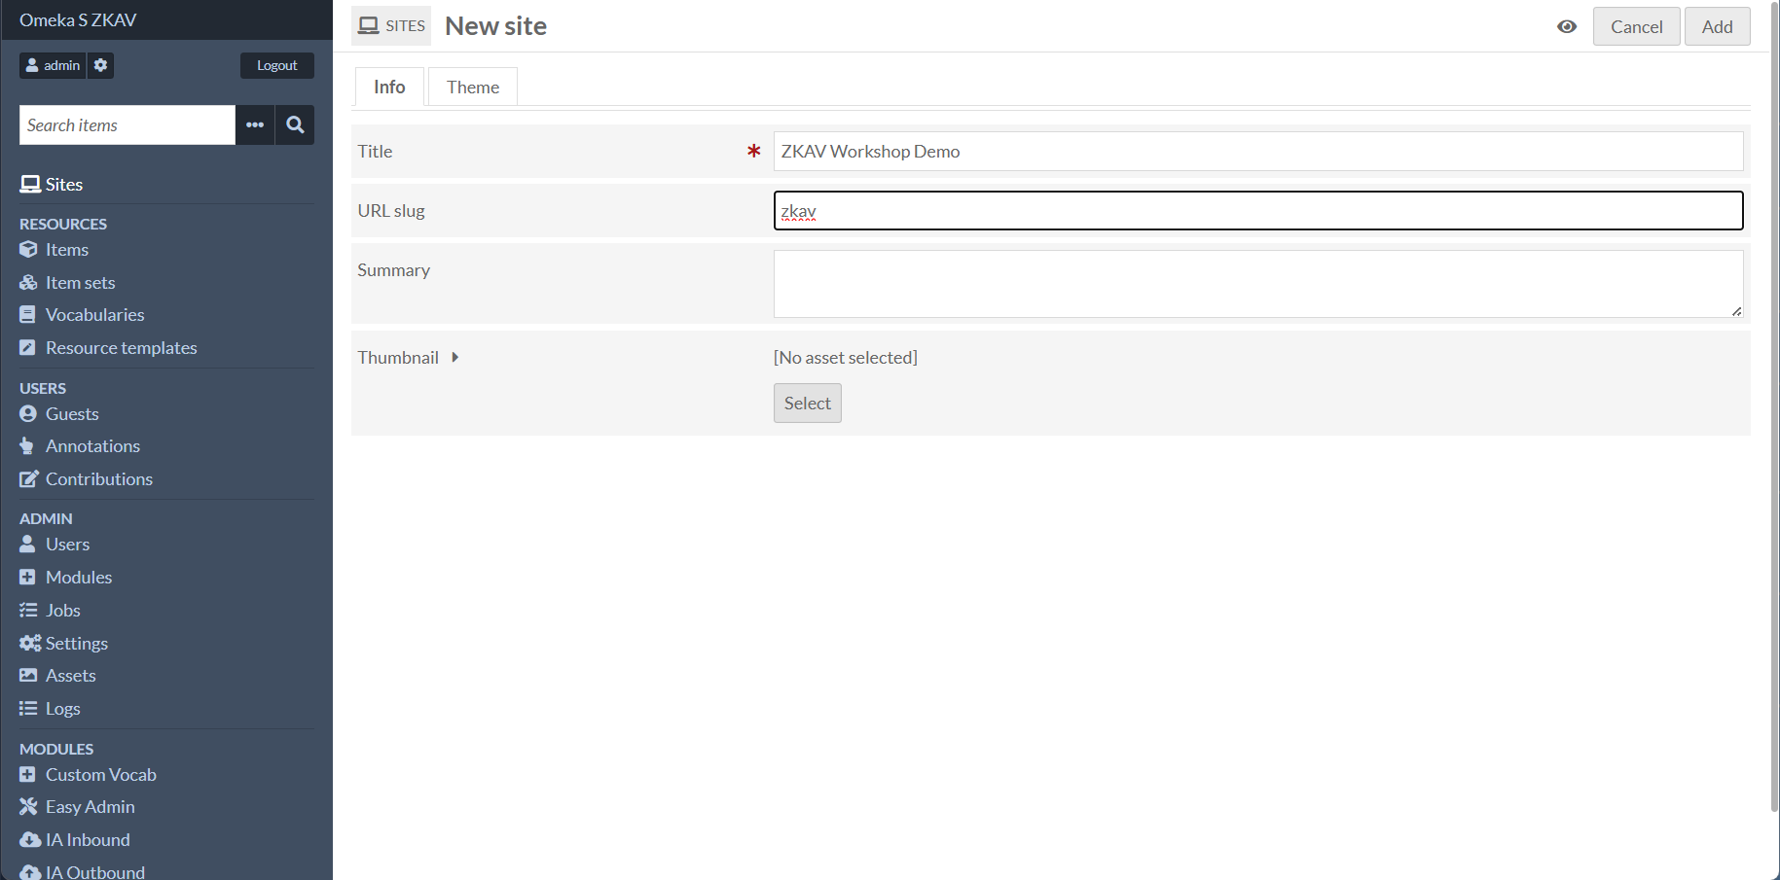Click the URL slug input field
This screenshot has height=880, width=1780.
1258,211
